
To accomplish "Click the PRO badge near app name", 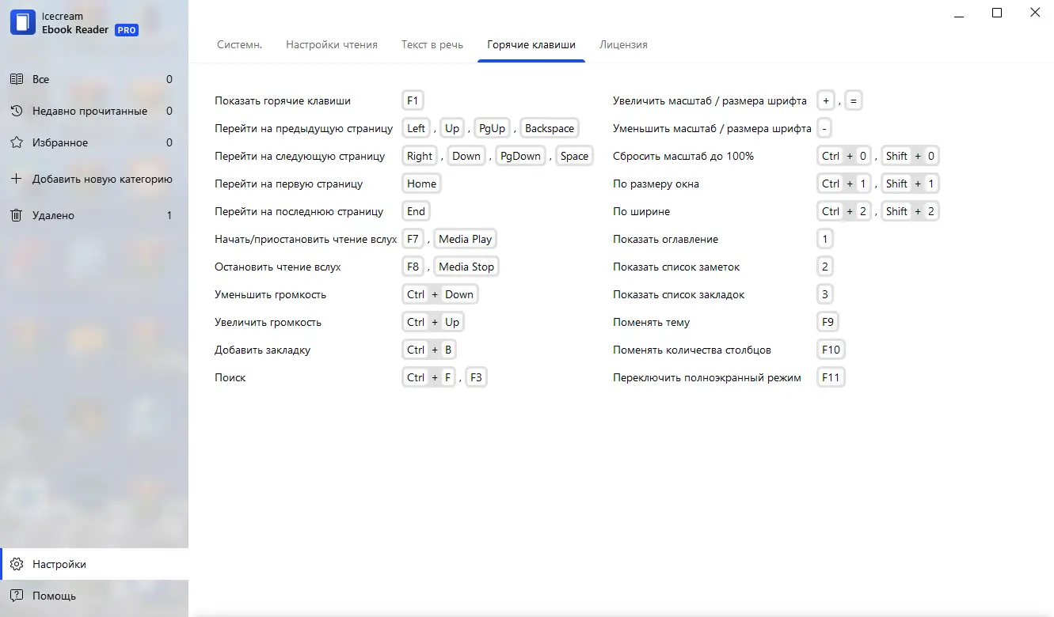I will [x=127, y=30].
